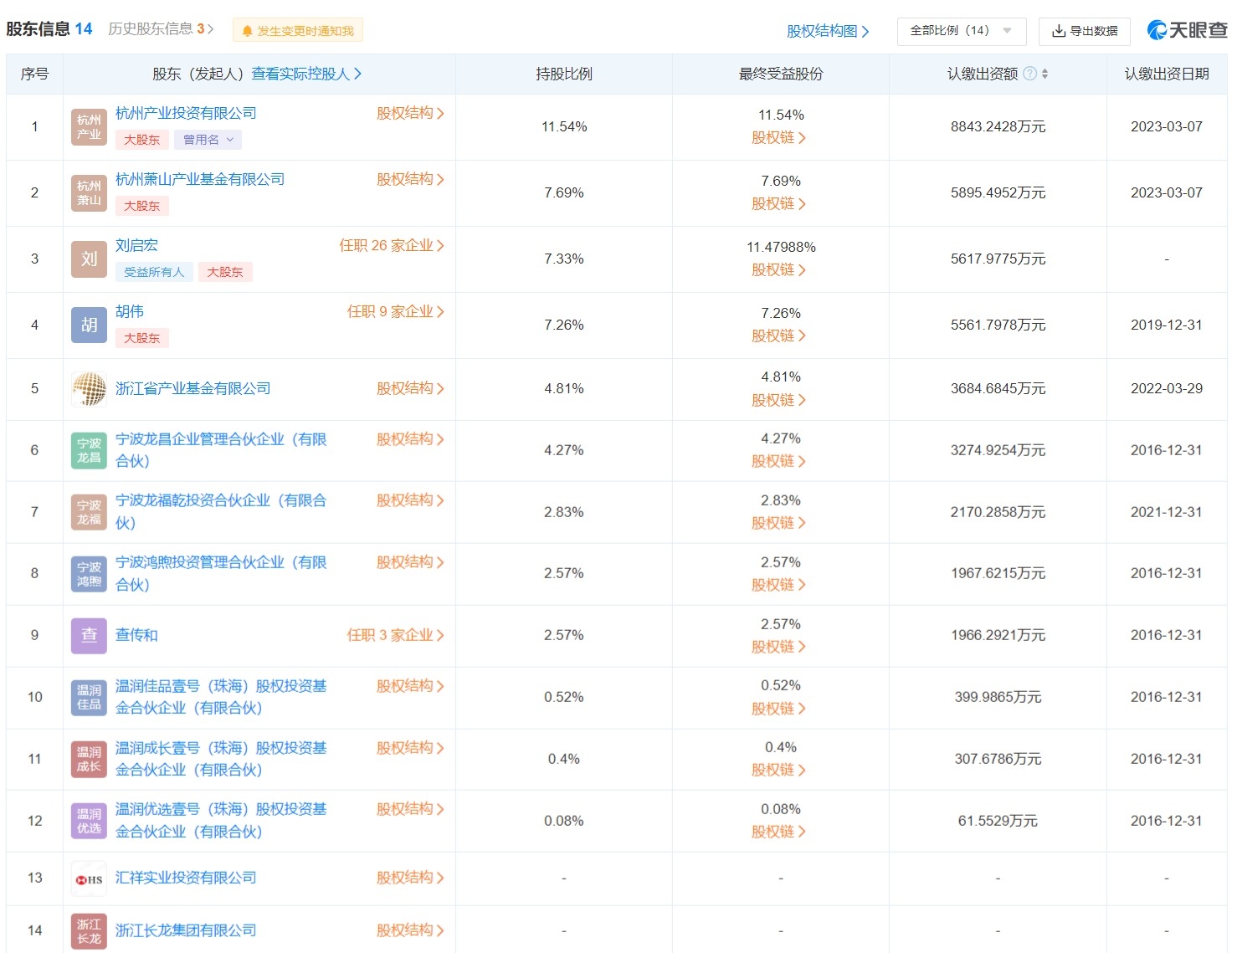Open 宁波龙昌企业管理合伙企业 link
The height and width of the screenshot is (953, 1237).
pyautogui.click(x=221, y=450)
